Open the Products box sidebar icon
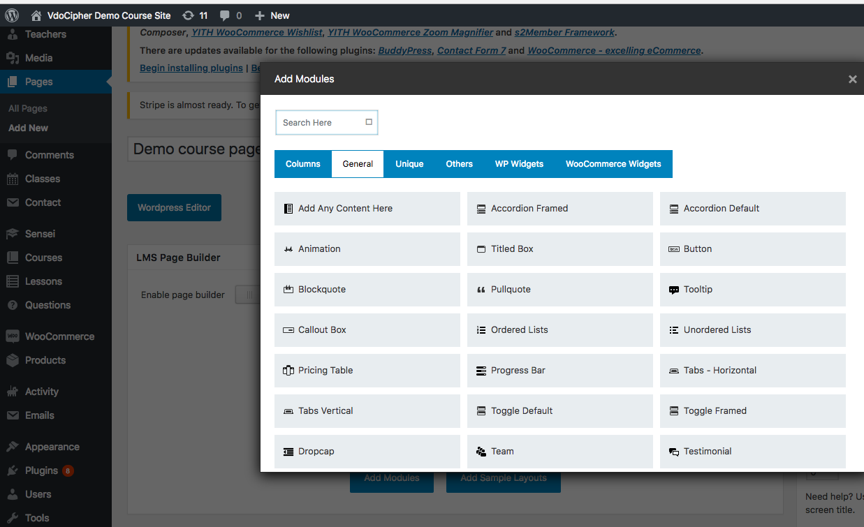864x527 pixels. tap(13, 360)
